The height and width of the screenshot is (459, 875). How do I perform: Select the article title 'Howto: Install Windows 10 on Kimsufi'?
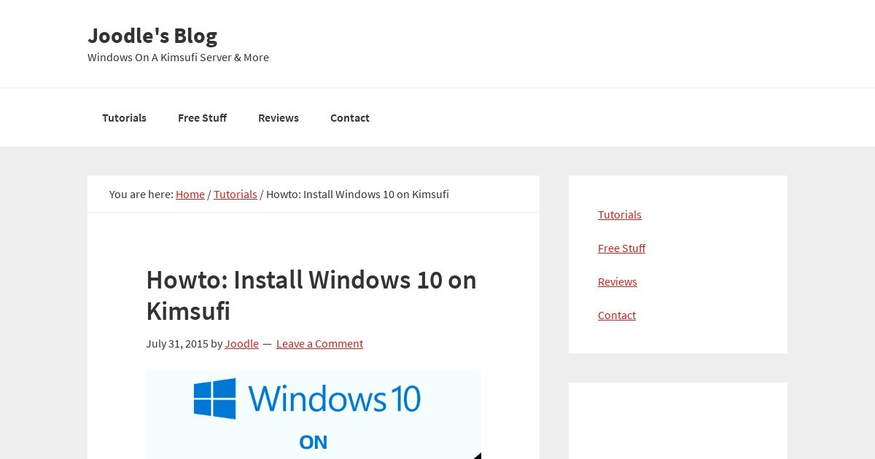click(x=311, y=295)
